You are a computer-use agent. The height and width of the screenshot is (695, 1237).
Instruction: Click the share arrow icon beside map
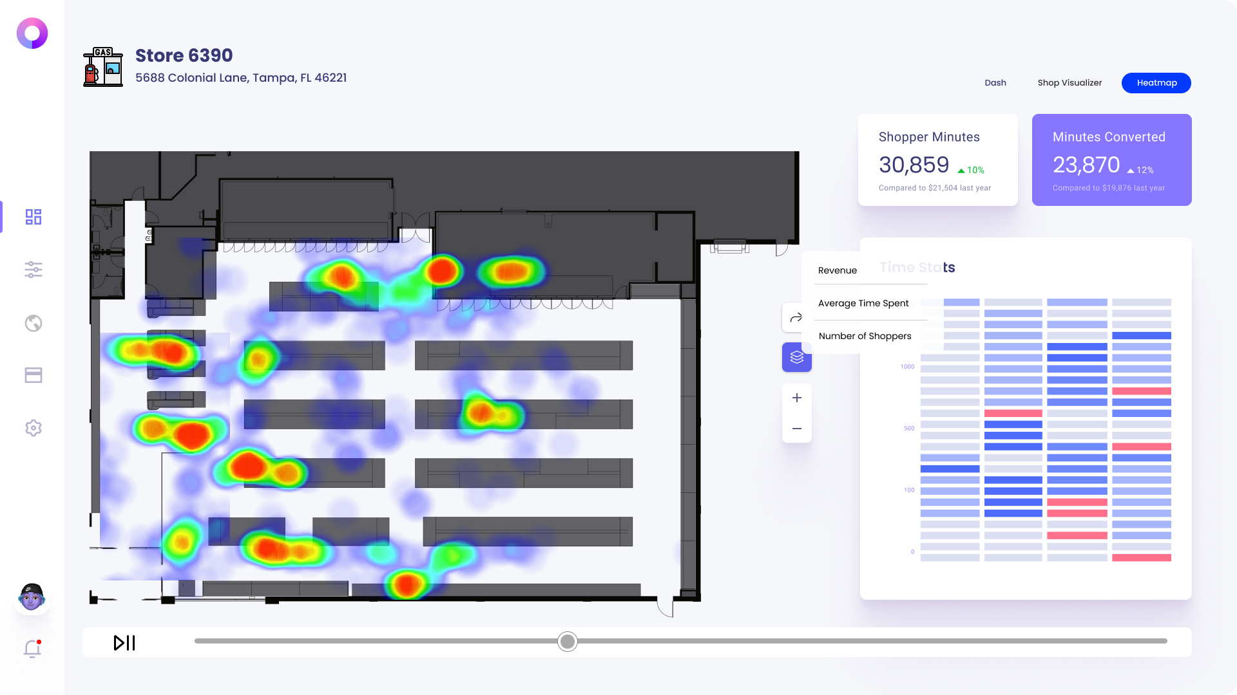796,317
